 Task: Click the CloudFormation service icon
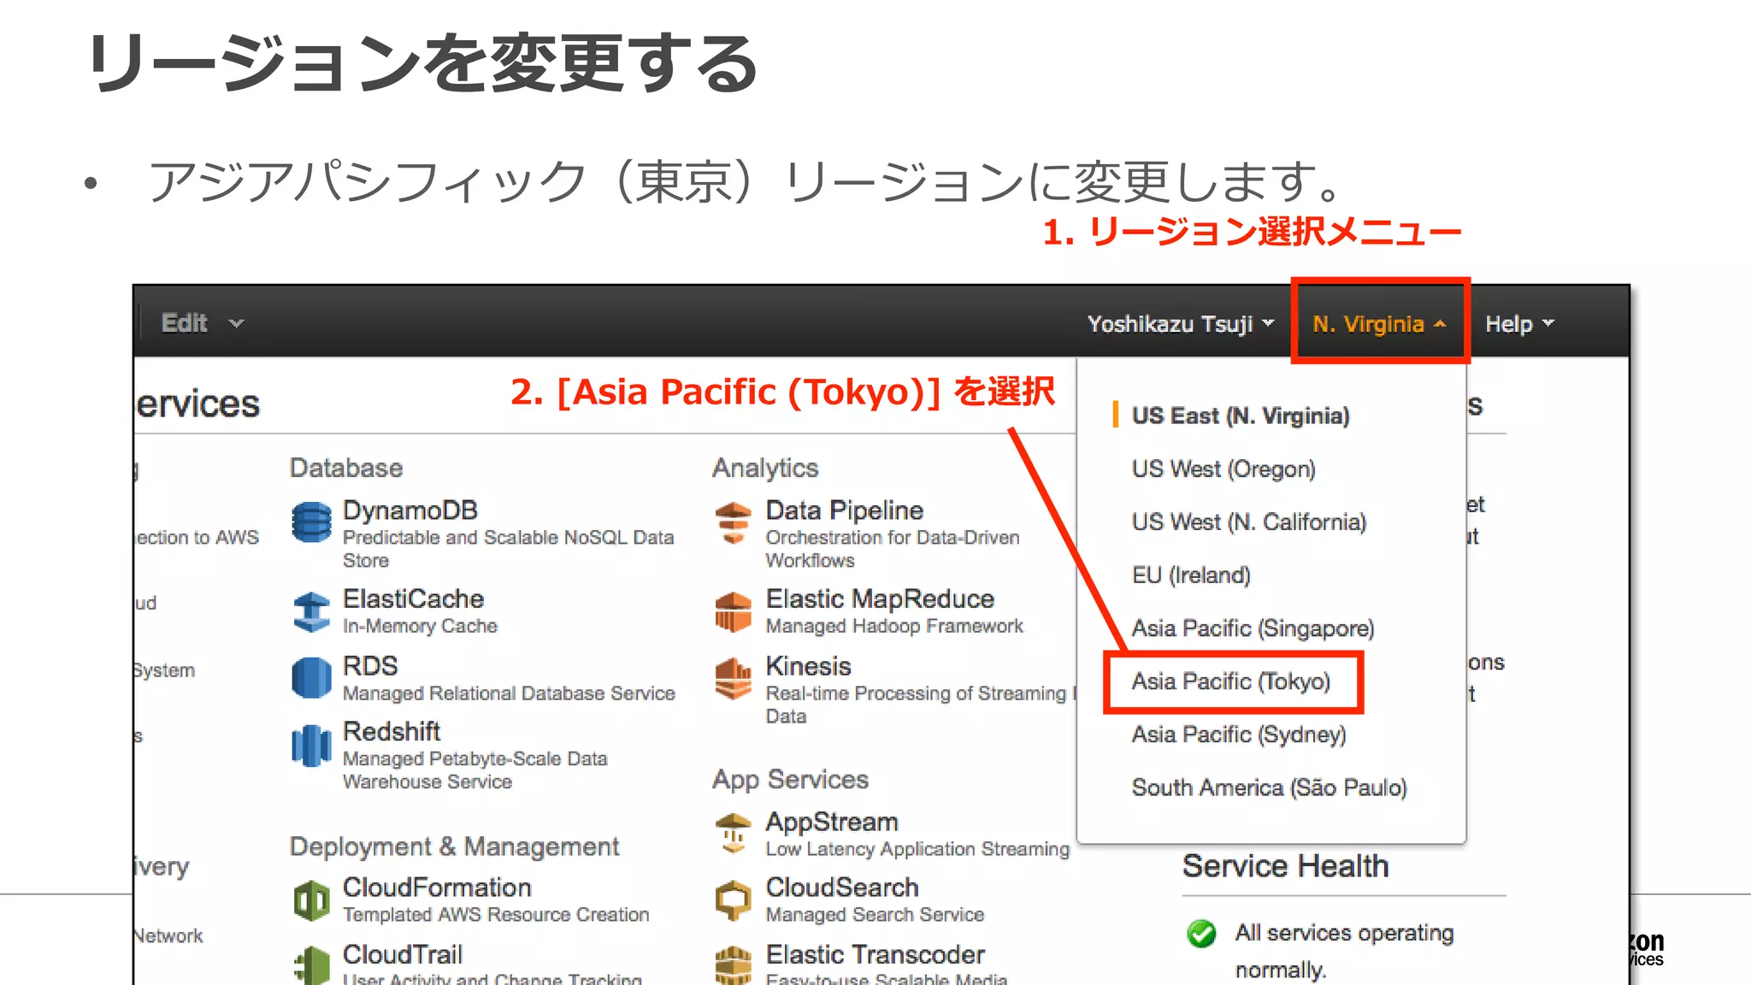[311, 900]
